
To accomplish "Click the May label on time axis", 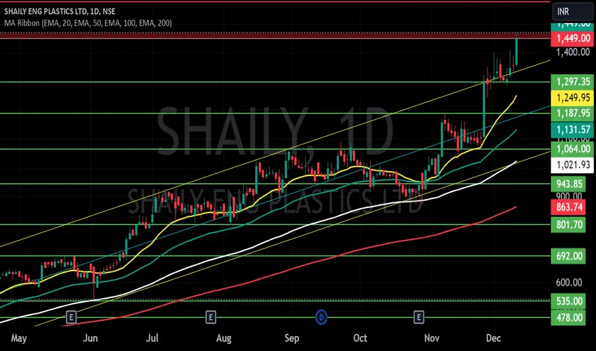I will 19,338.
